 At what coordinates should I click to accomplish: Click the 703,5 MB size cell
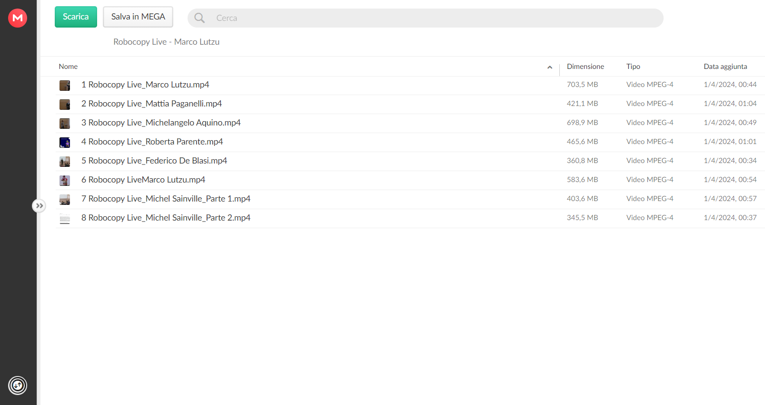pos(582,85)
